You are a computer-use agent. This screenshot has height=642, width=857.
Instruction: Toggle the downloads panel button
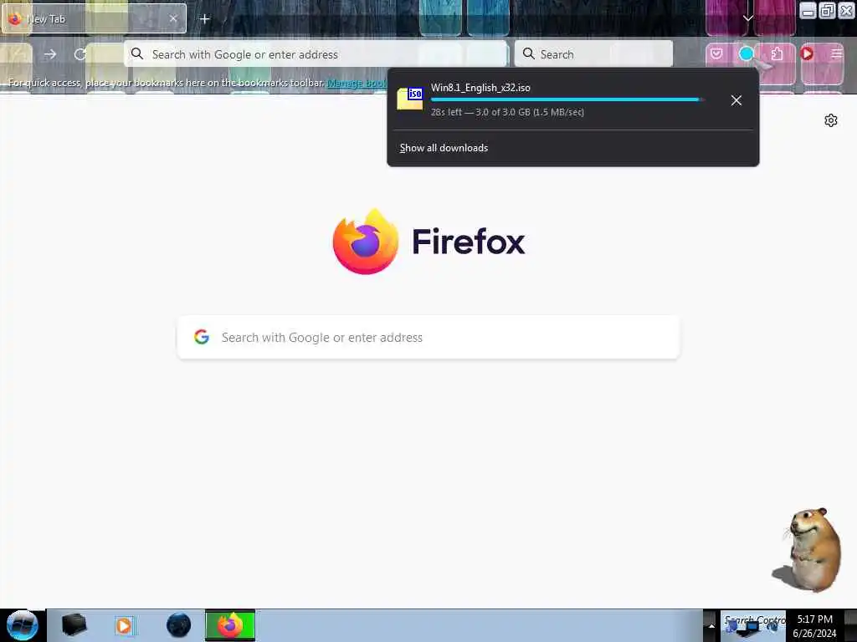pos(746,53)
